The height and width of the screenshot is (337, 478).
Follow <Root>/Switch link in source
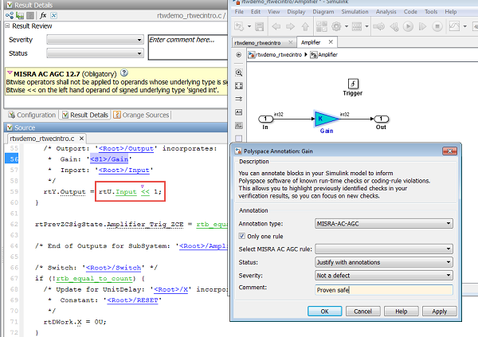pos(113,268)
